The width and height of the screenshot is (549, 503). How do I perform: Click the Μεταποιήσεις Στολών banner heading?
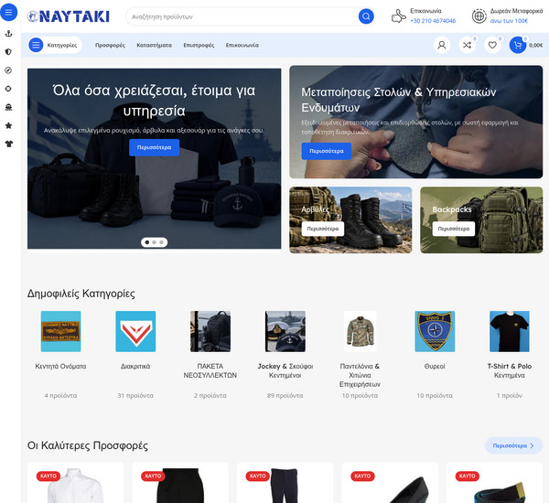point(398,100)
